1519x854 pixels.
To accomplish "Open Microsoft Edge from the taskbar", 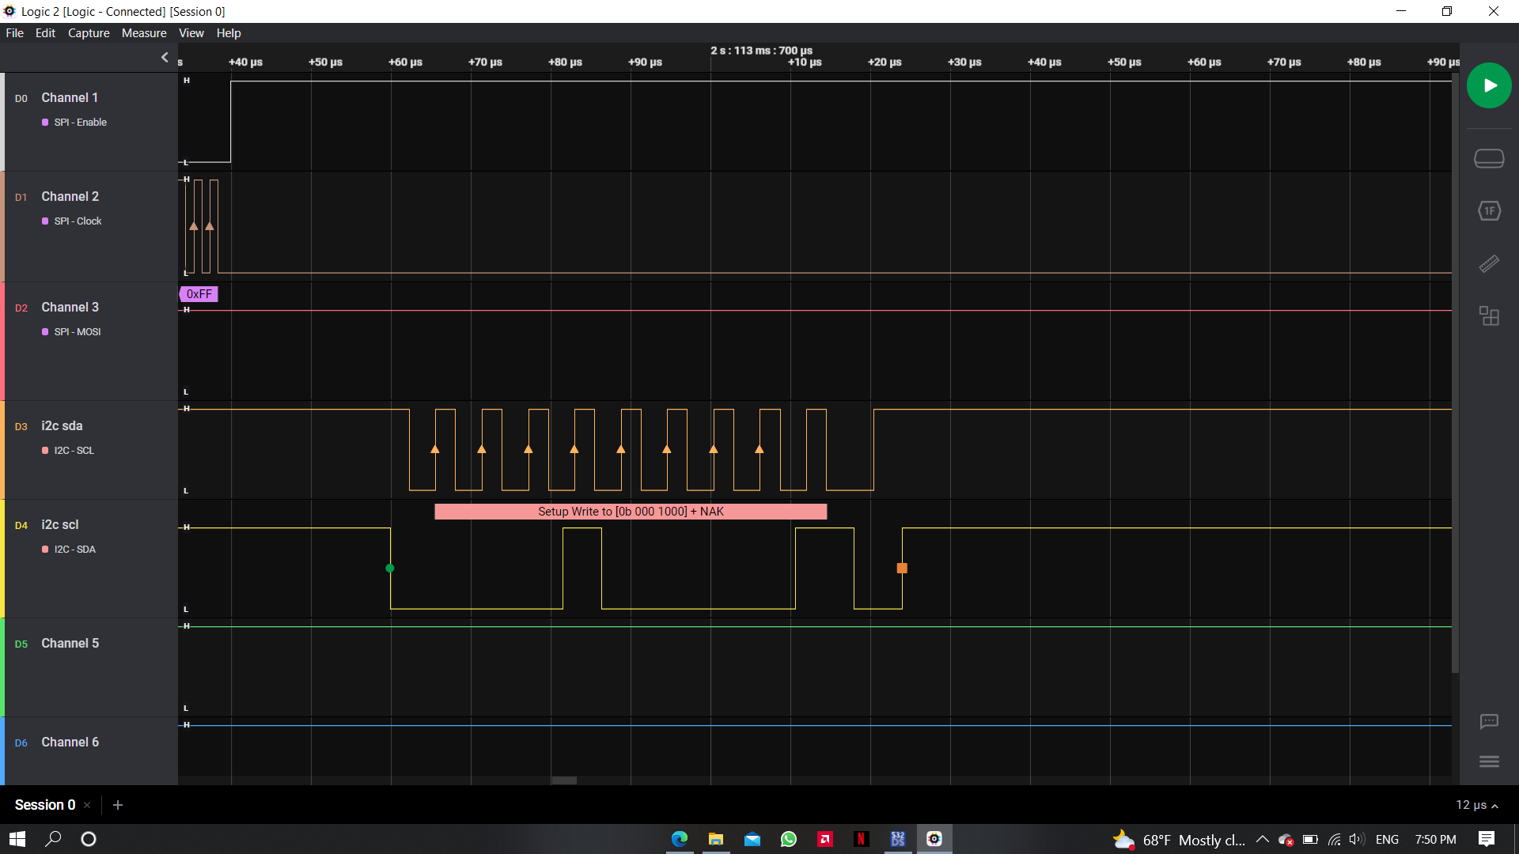I will (x=679, y=839).
